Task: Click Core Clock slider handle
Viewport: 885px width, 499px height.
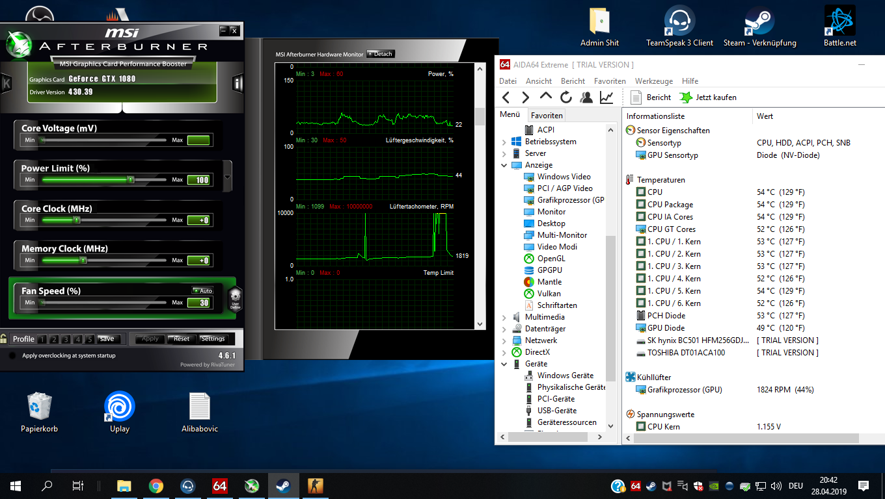Action: pos(76,220)
